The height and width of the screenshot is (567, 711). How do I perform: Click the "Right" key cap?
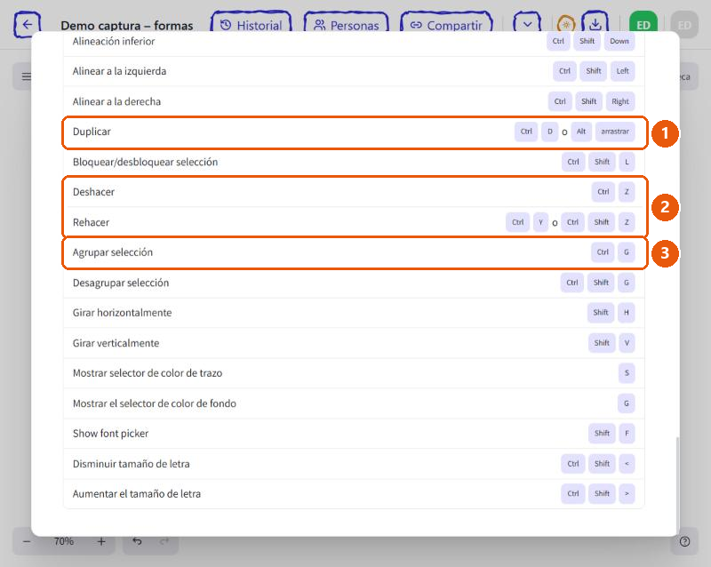[x=619, y=101]
